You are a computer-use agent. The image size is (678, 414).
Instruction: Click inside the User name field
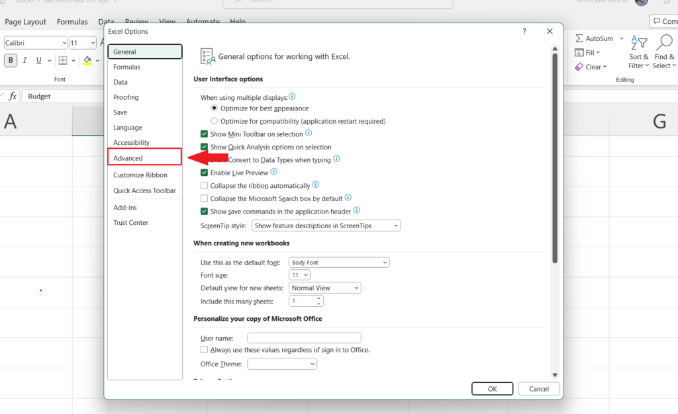[304, 337]
